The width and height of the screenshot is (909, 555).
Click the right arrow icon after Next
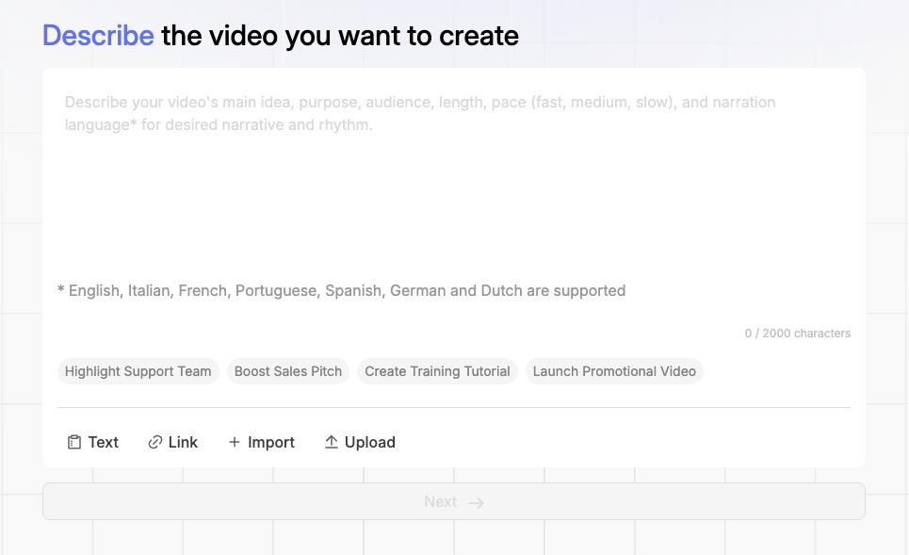point(477,502)
